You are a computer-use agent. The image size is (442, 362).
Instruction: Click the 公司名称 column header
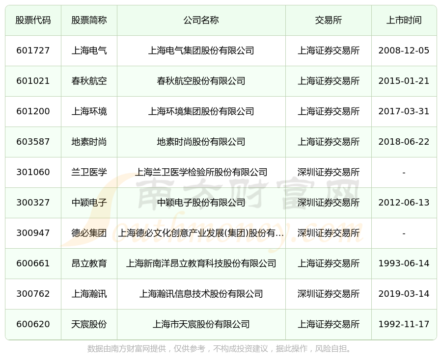click(x=201, y=20)
